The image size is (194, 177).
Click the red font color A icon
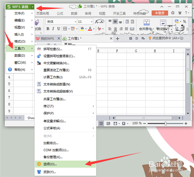[x=90, y=29]
